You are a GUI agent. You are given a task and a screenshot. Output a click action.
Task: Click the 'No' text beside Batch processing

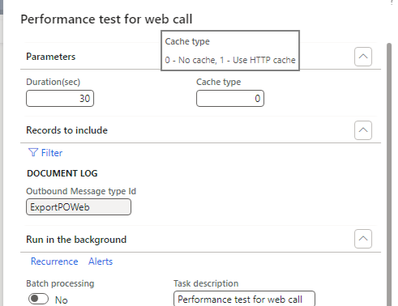click(x=62, y=300)
